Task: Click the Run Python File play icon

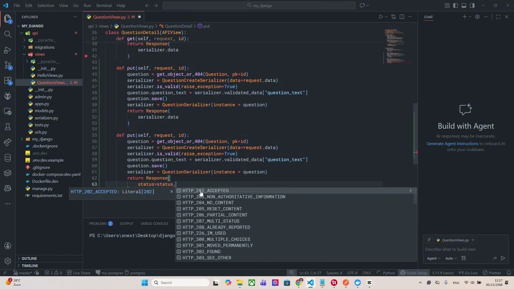Action: [x=381, y=17]
